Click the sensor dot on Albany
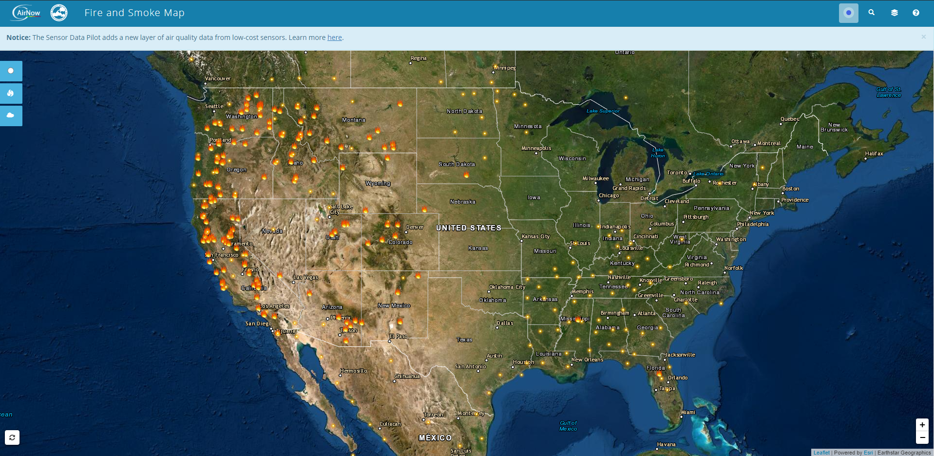Image resolution: width=934 pixels, height=456 pixels. point(754,185)
